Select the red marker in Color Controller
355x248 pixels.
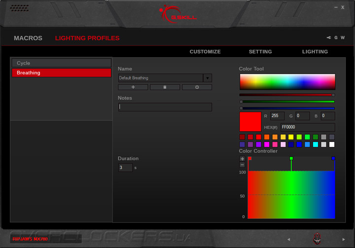[249, 158]
